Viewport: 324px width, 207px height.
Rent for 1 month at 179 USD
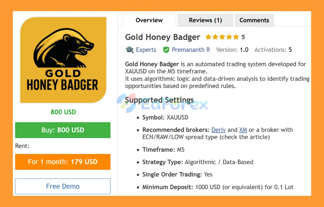click(63, 162)
